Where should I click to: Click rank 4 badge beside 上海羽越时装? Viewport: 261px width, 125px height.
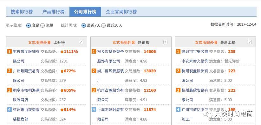(x=94, y=109)
